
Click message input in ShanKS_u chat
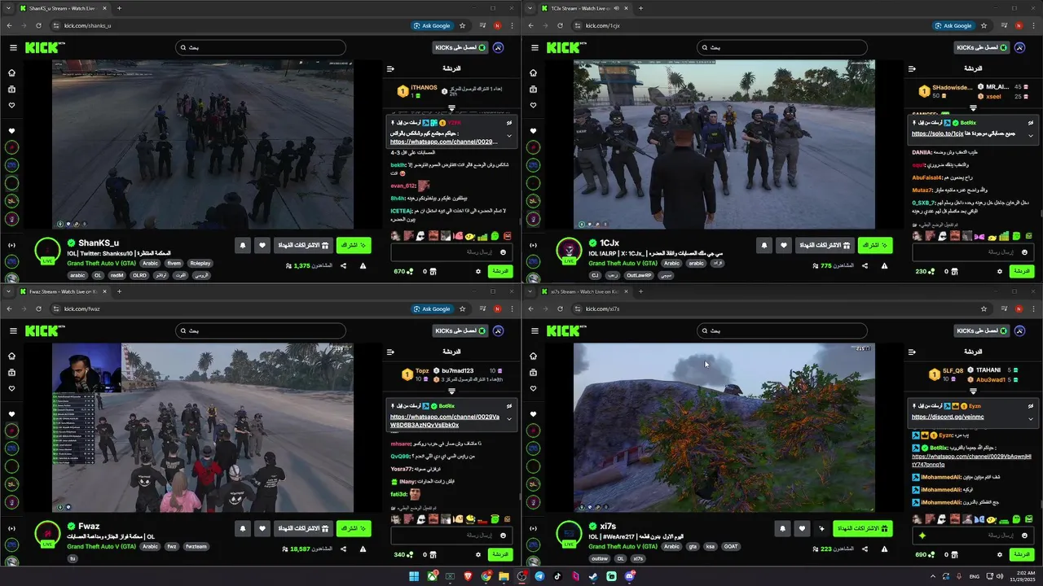pyautogui.click(x=451, y=252)
